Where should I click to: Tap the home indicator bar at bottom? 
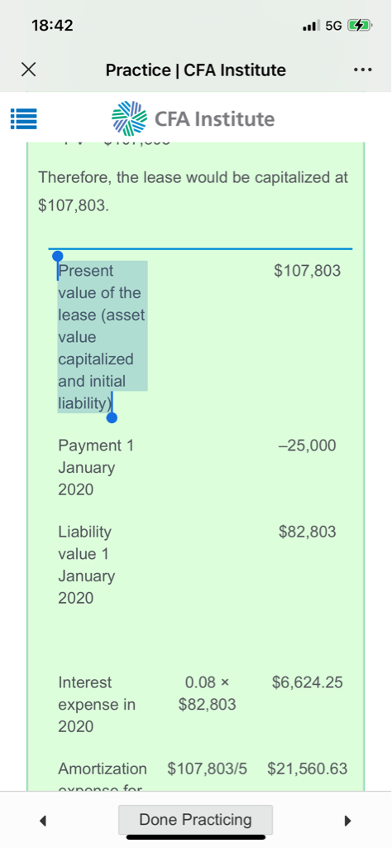[x=195, y=837]
